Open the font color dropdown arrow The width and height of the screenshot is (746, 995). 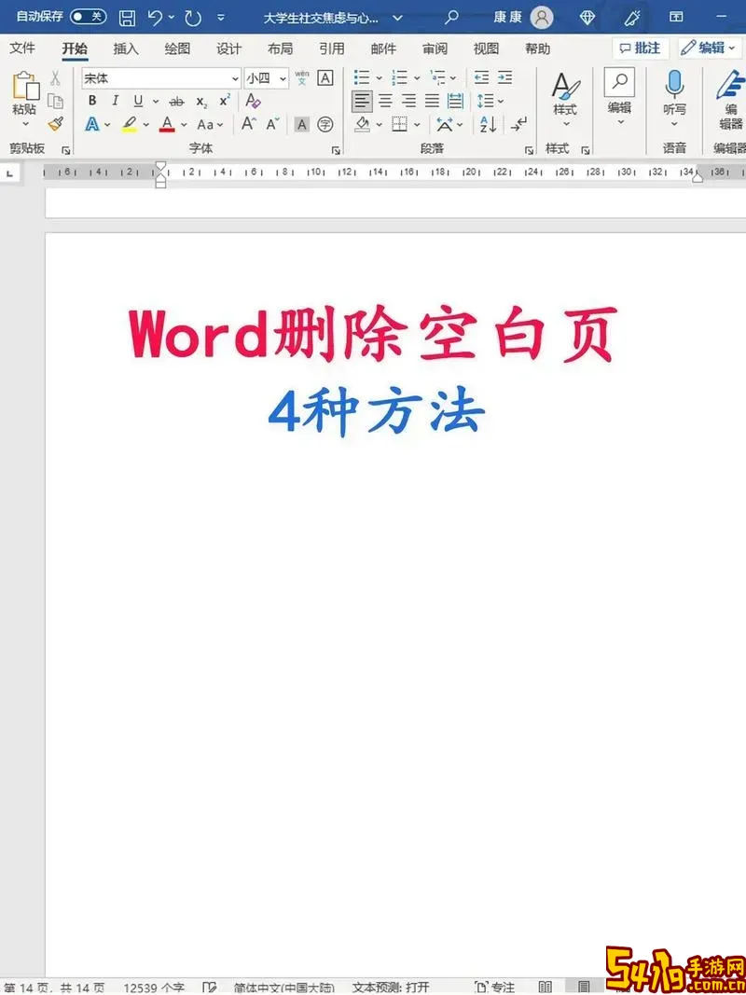(x=184, y=125)
